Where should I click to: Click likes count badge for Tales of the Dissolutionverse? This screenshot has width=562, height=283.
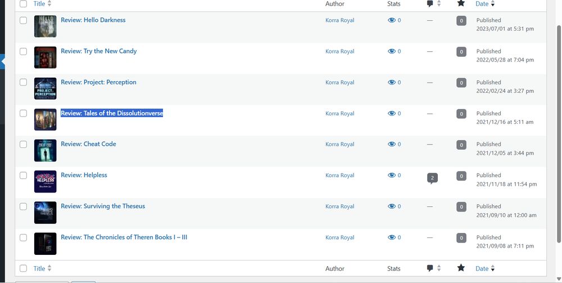[461, 114]
